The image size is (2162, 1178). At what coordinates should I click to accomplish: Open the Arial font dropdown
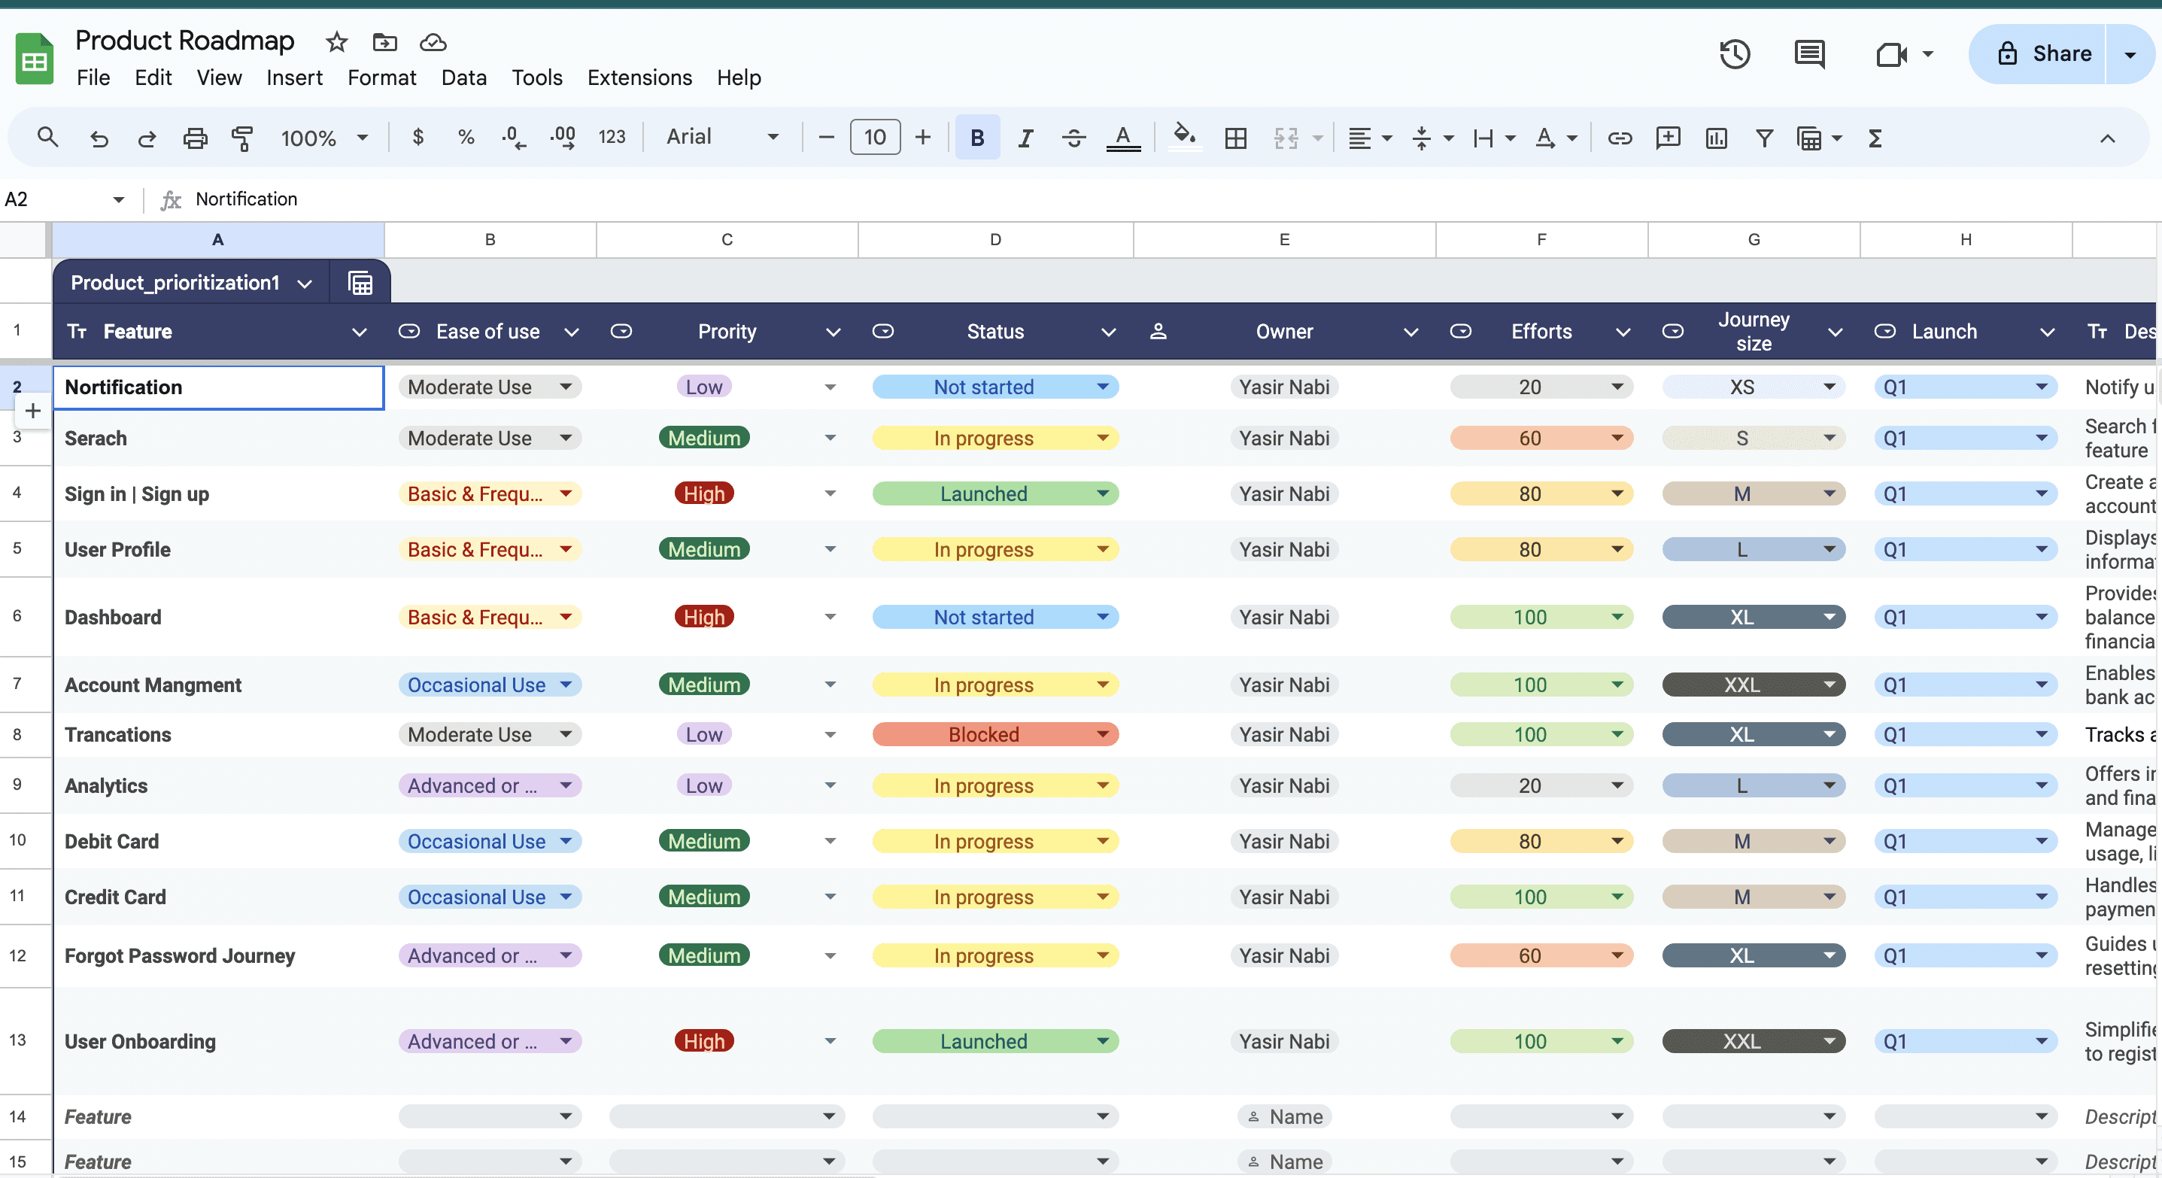(721, 137)
